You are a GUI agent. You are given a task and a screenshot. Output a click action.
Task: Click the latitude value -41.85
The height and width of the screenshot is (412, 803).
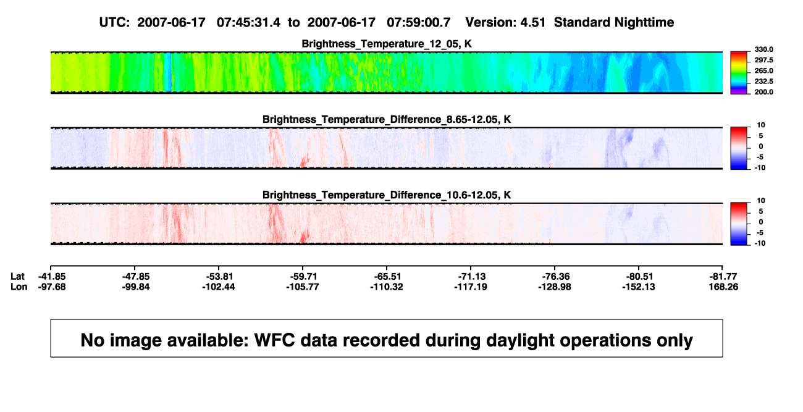pyautogui.click(x=53, y=276)
